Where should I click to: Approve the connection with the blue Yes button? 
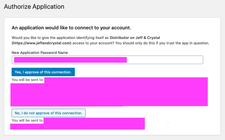point(43,72)
